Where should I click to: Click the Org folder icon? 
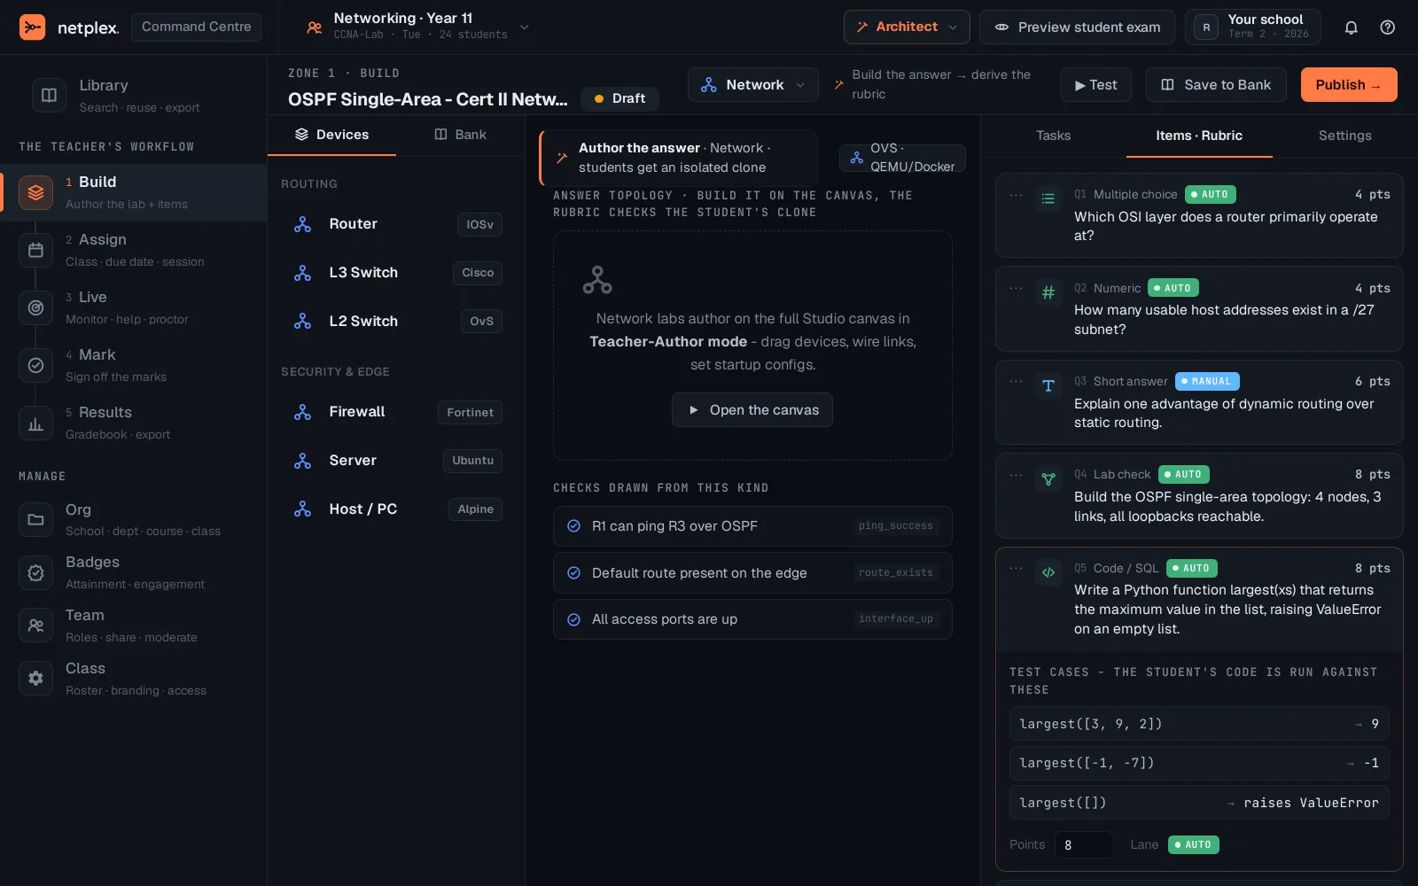coord(35,520)
